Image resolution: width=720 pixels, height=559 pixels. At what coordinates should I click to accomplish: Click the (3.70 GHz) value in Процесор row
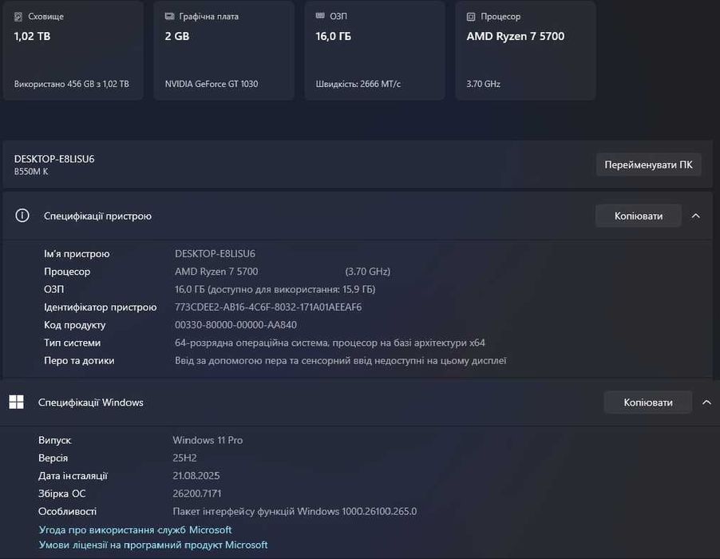(368, 272)
